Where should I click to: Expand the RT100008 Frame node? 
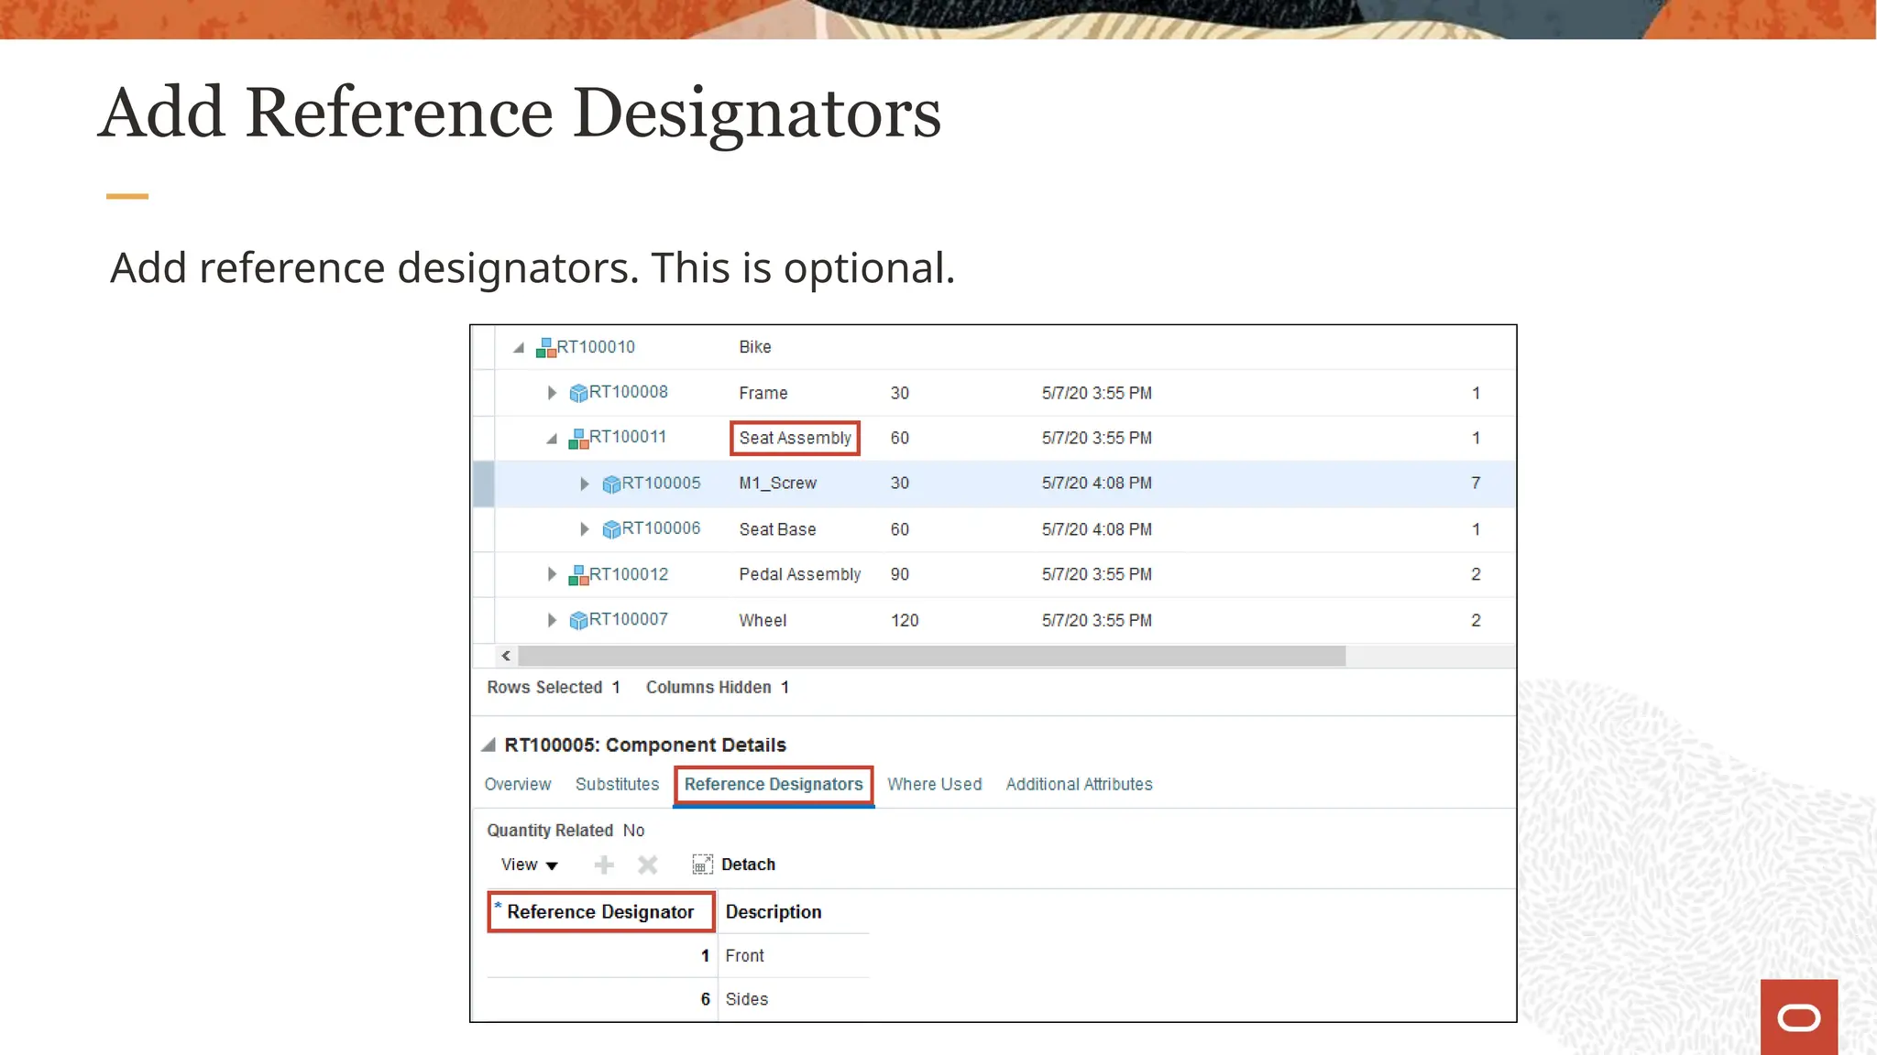[x=552, y=393]
